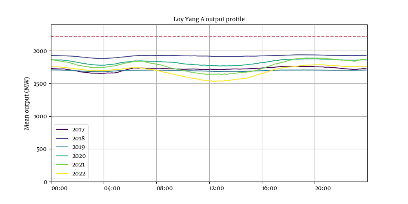Click the 12:00 x-axis tick label
This screenshot has width=408, height=204.
click(217, 188)
